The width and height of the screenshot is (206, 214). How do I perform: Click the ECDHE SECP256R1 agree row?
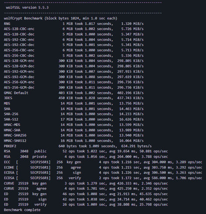103,168
